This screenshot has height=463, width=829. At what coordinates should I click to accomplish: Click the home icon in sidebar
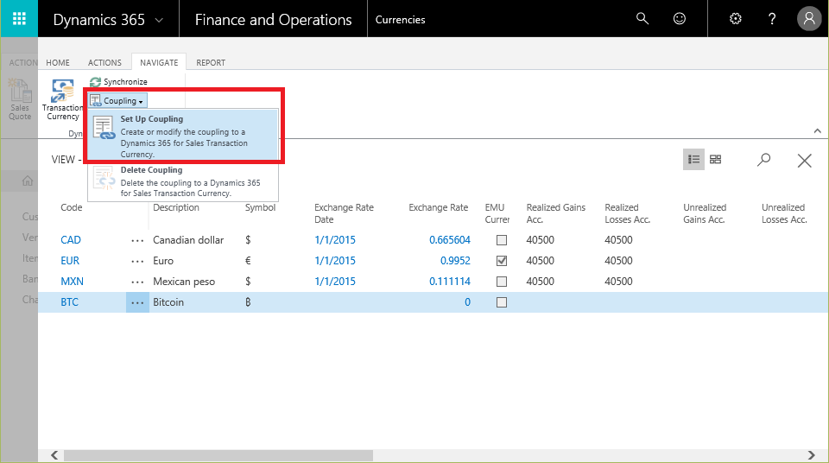[28, 181]
